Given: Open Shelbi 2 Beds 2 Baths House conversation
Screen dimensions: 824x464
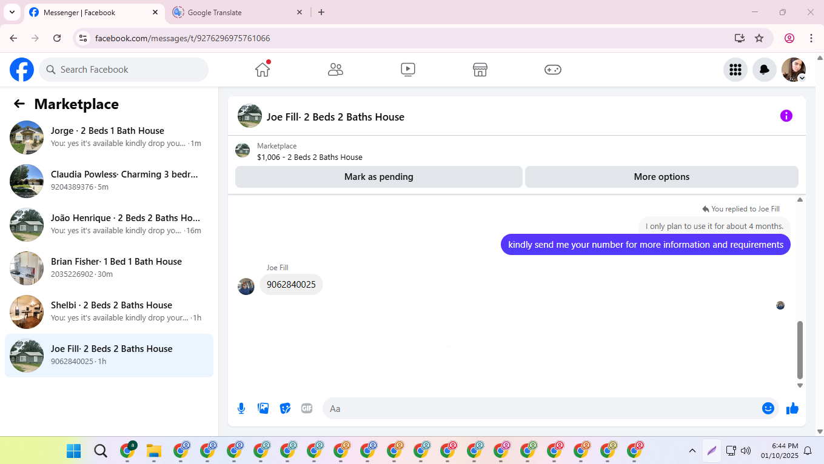Looking at the screenshot, I should tap(109, 312).
